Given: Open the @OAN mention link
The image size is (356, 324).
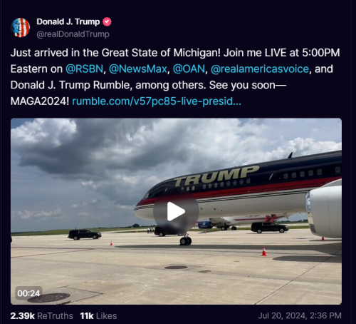Looking at the screenshot, I should tap(189, 69).
